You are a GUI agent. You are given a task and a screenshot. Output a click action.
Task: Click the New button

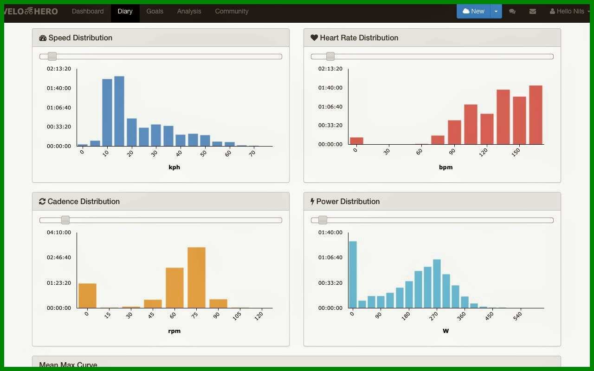473,11
